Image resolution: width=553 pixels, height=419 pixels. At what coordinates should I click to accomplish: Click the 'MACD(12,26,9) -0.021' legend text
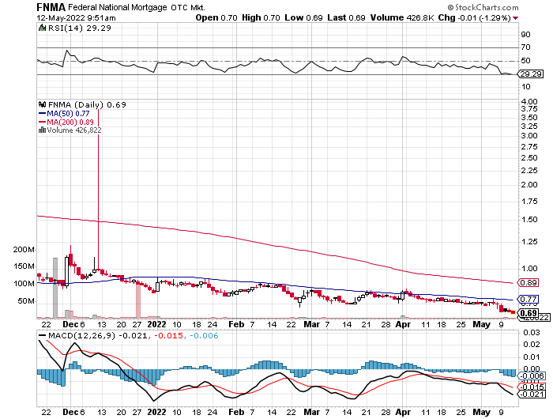pyautogui.click(x=97, y=335)
